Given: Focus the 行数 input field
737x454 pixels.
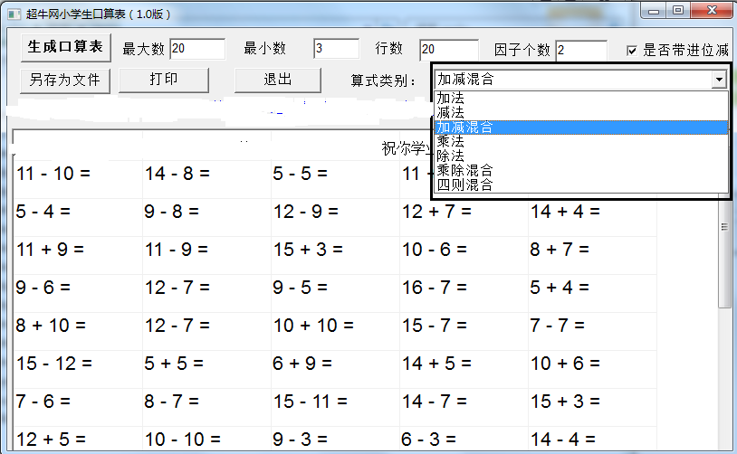Looking at the screenshot, I should coord(449,50).
